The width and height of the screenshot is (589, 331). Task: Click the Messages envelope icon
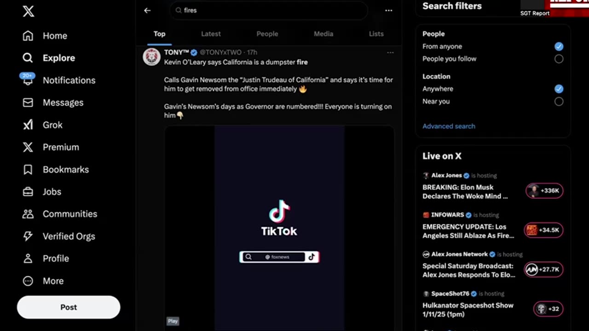[28, 103]
